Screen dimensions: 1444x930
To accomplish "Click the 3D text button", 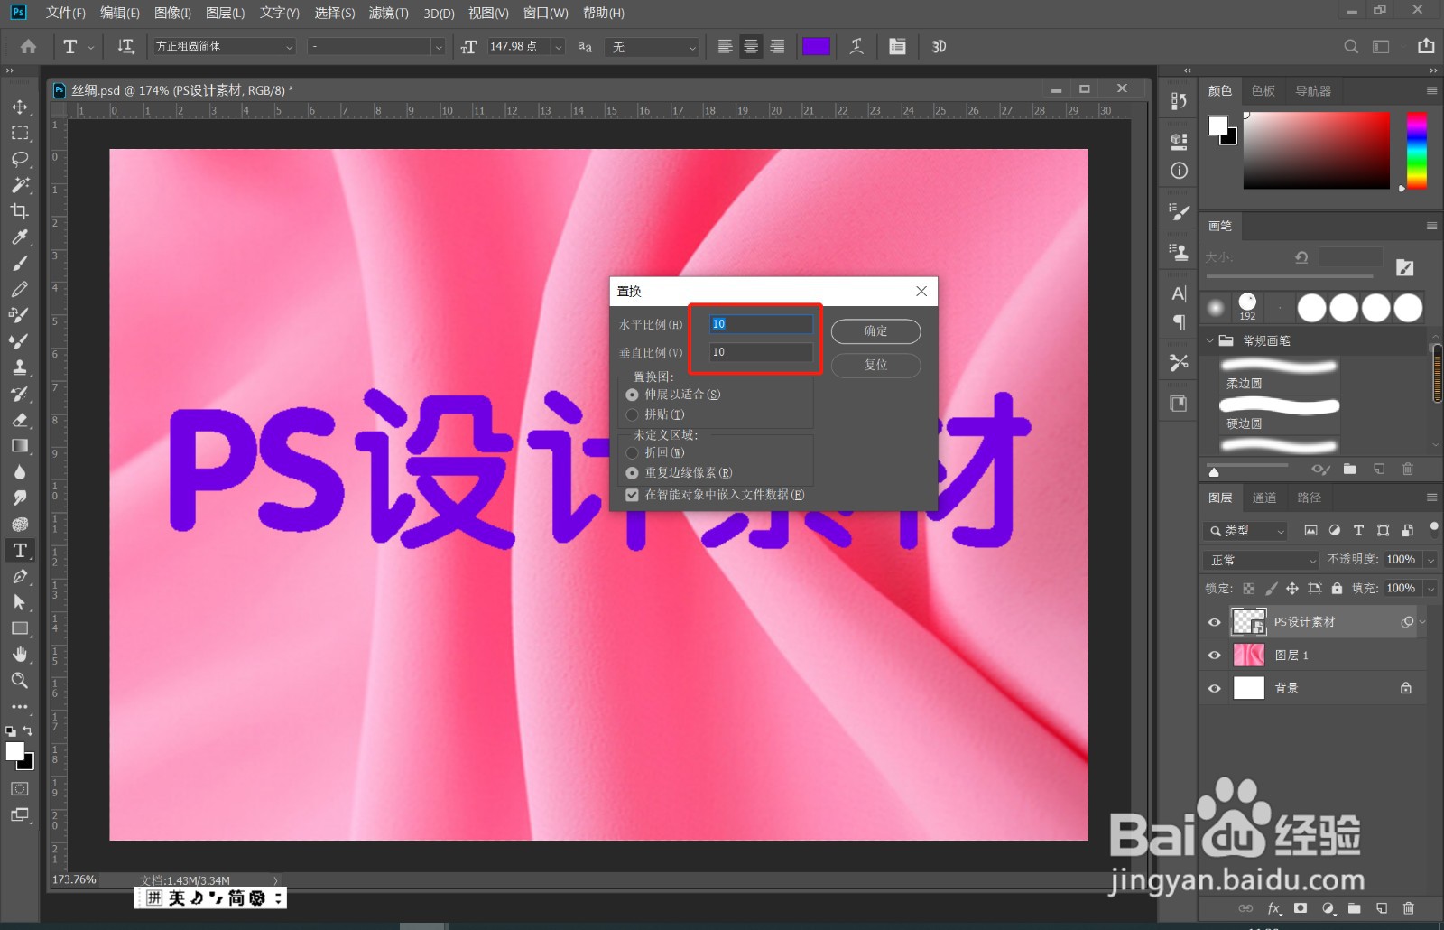I will pyautogui.click(x=939, y=46).
